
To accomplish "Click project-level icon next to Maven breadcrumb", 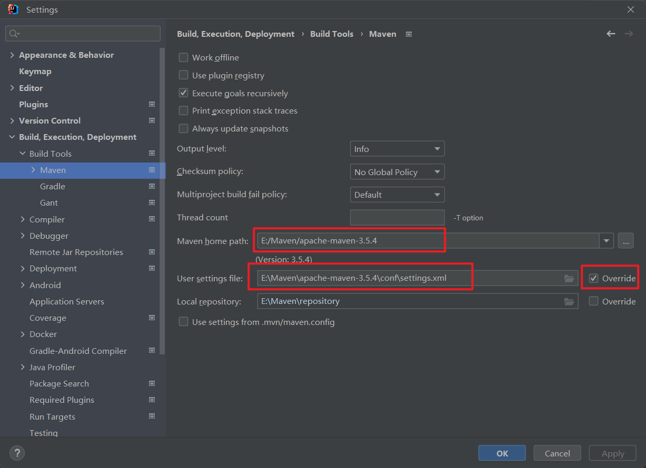I will pos(409,34).
